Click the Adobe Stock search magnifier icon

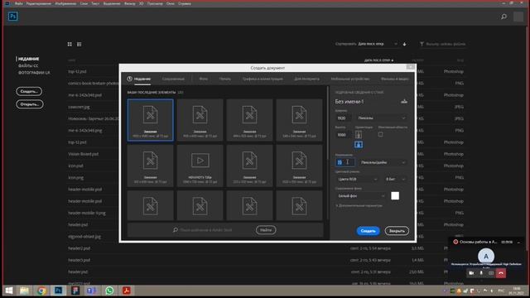click(176, 230)
